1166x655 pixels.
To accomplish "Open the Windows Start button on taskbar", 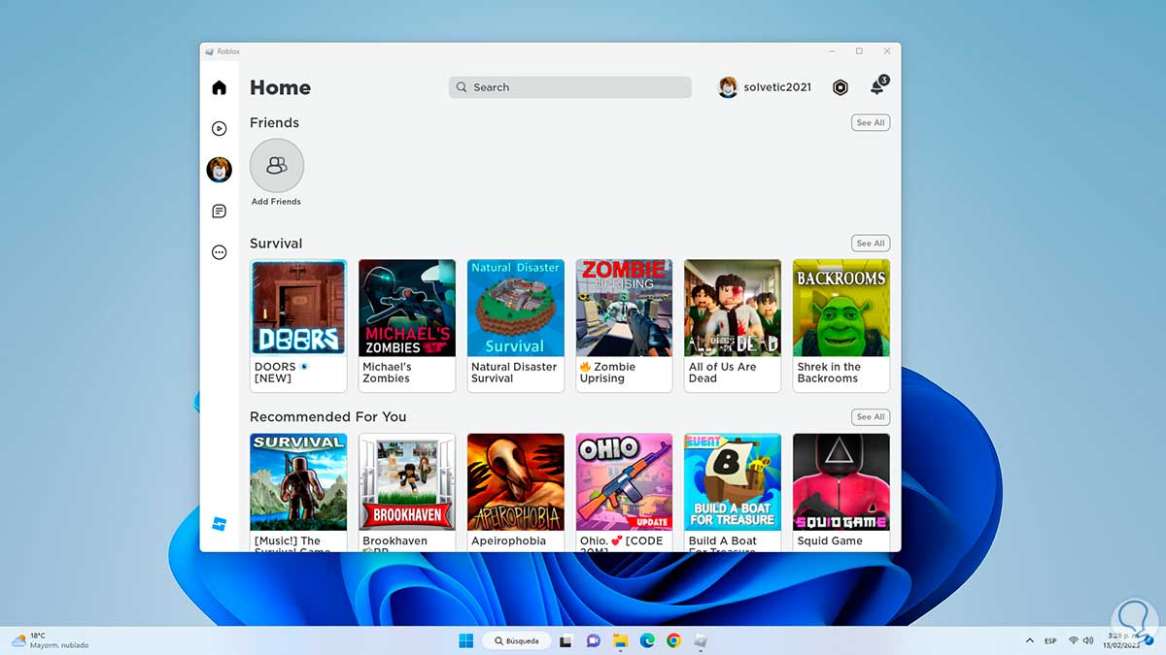I will coord(465,640).
